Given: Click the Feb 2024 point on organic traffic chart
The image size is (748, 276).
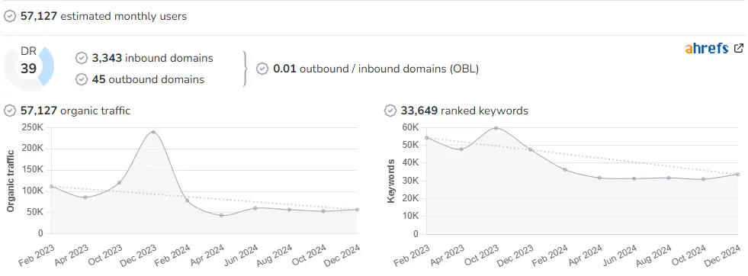Looking at the screenshot, I should click(187, 201).
